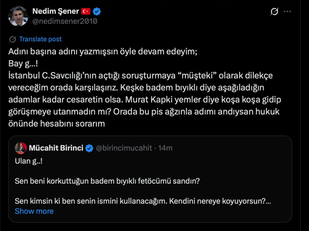
Task: Open Nedim Şener's profile picture
Action: tap(18, 16)
